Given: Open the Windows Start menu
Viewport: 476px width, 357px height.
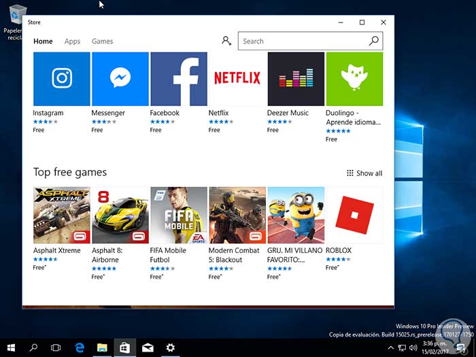Looking at the screenshot, I should pos(12,348).
